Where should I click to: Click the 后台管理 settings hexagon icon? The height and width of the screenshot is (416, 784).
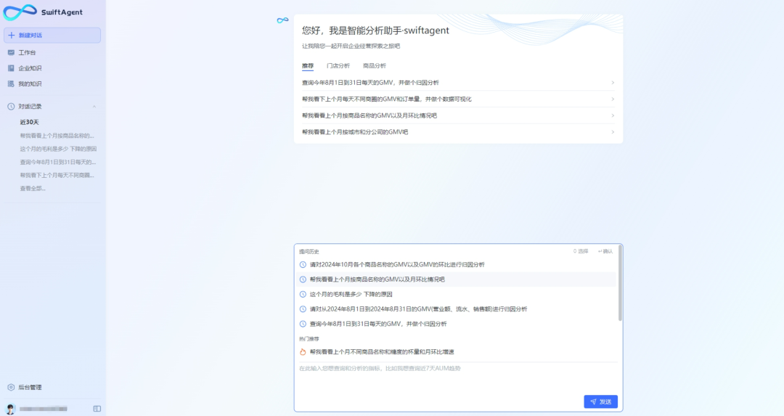11,387
